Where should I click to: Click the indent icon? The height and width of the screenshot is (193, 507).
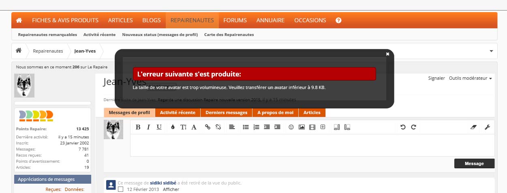pyautogui.click(x=277, y=127)
